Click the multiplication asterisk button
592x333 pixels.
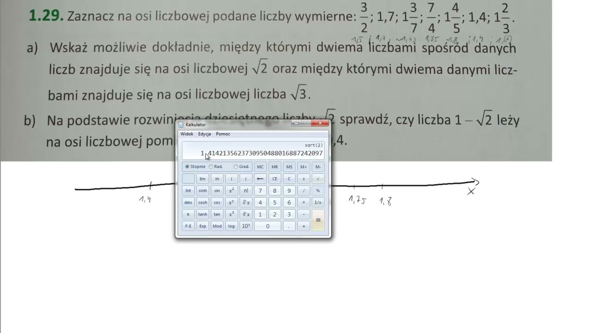[x=303, y=203]
